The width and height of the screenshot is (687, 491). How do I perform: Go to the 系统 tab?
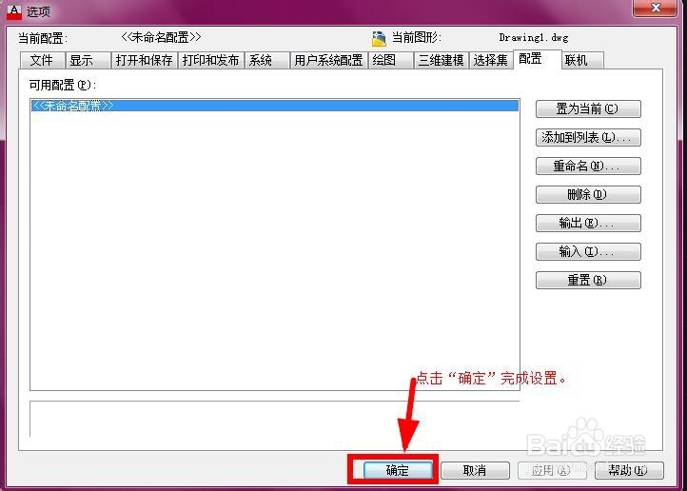click(x=266, y=60)
